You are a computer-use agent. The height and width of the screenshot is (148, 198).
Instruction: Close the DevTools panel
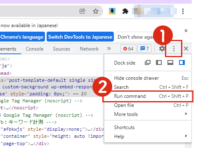tap(186, 49)
